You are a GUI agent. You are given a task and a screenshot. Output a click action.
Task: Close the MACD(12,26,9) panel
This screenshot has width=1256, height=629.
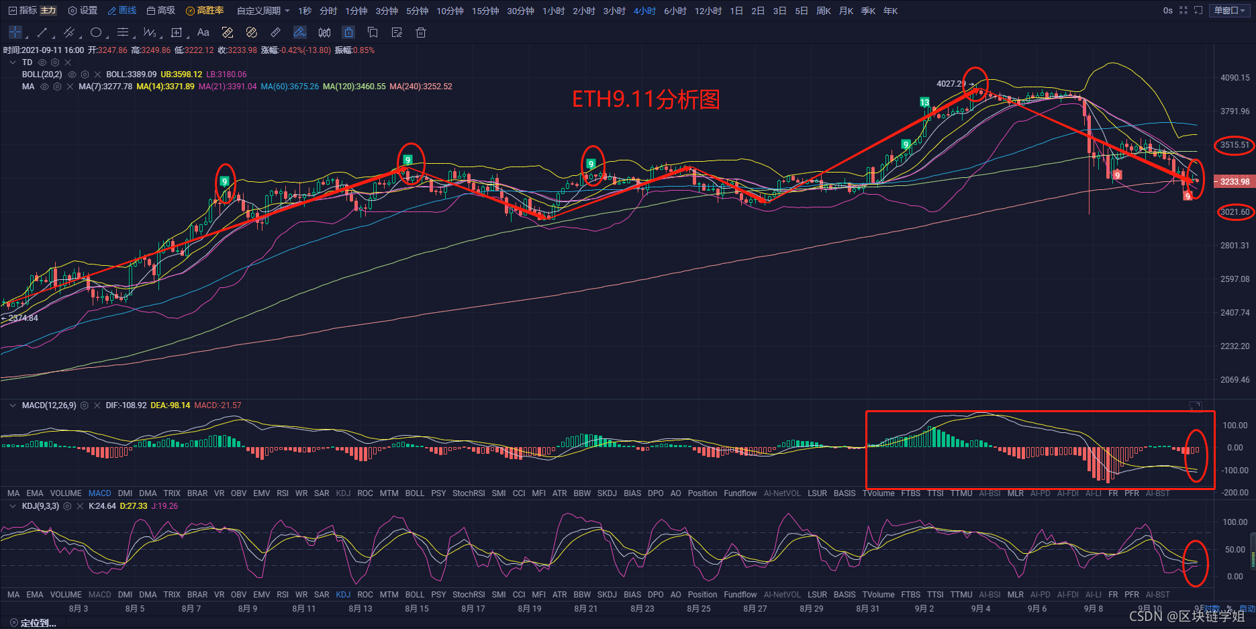[x=97, y=405]
